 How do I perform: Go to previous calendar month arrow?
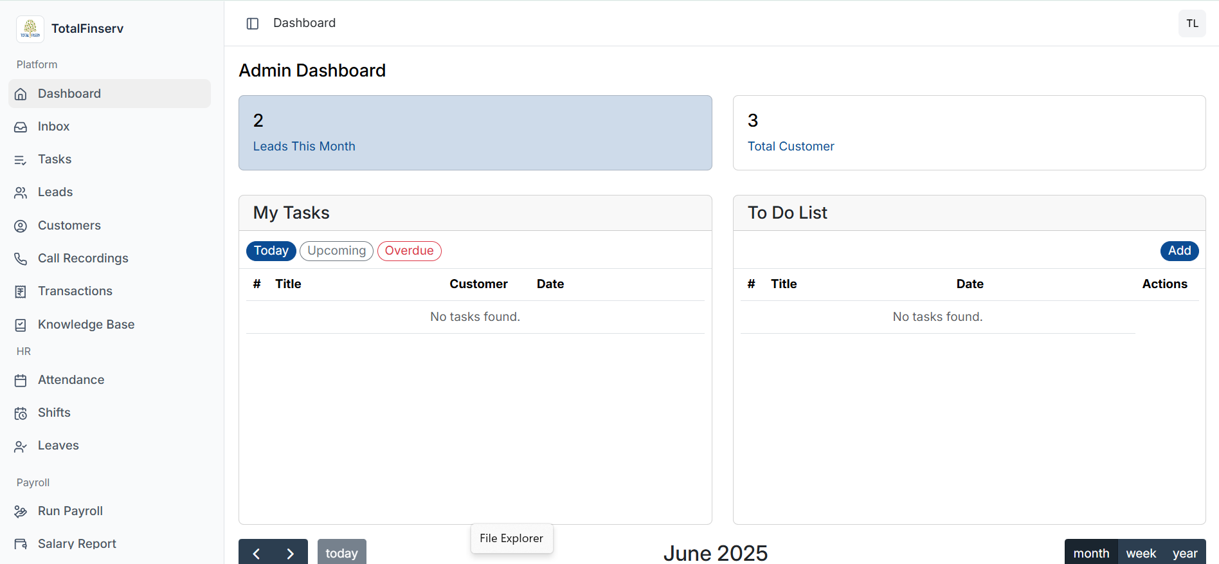click(x=256, y=553)
